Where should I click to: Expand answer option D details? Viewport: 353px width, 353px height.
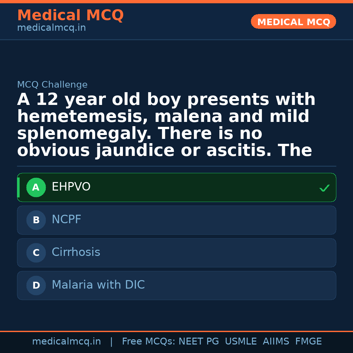point(176,285)
